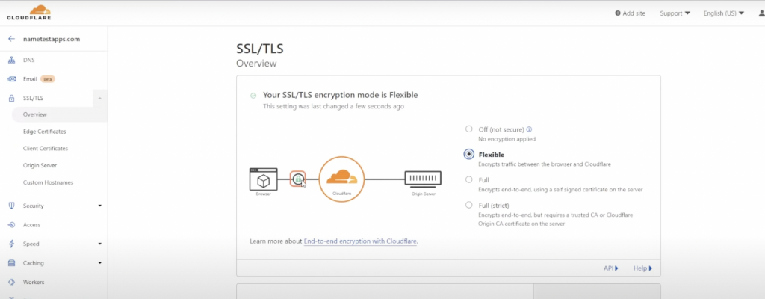Click the Security shield icon

tap(12, 206)
